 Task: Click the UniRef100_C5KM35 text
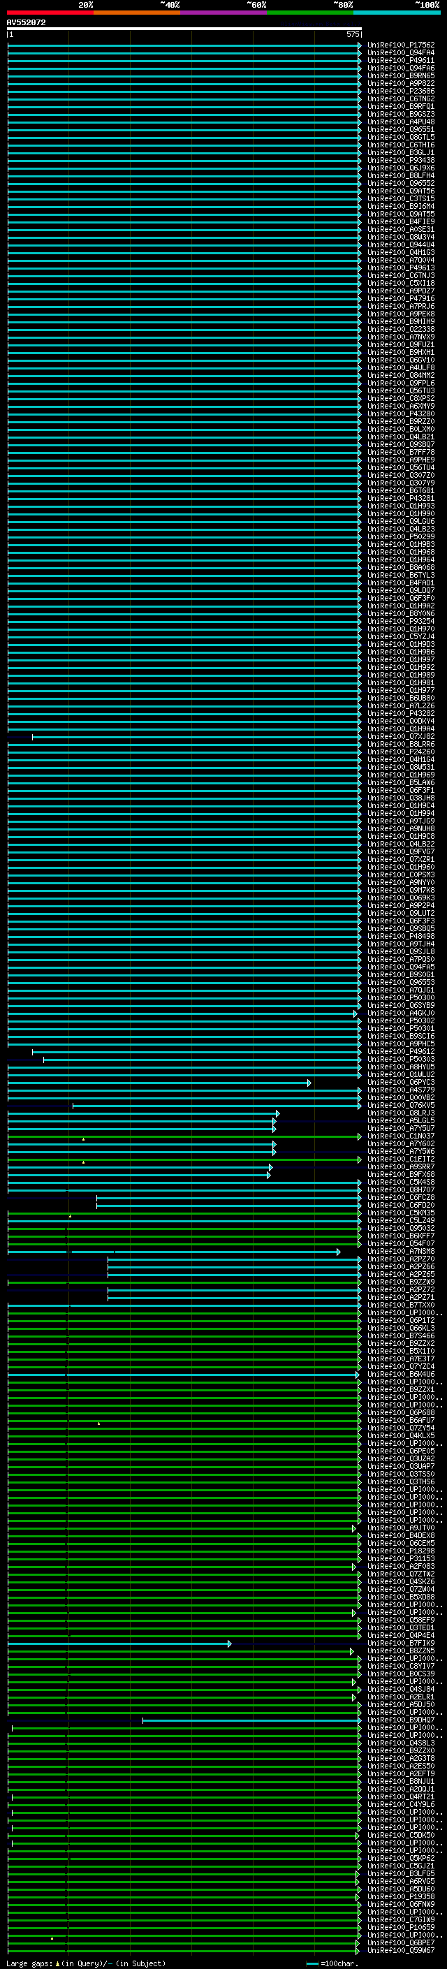401,1213
